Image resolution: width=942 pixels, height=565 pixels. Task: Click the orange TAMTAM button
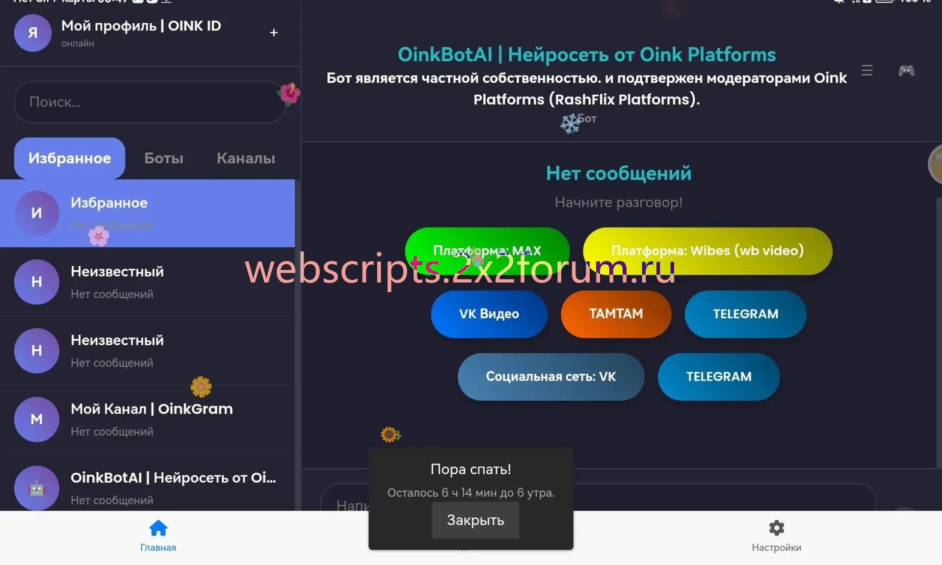(616, 314)
